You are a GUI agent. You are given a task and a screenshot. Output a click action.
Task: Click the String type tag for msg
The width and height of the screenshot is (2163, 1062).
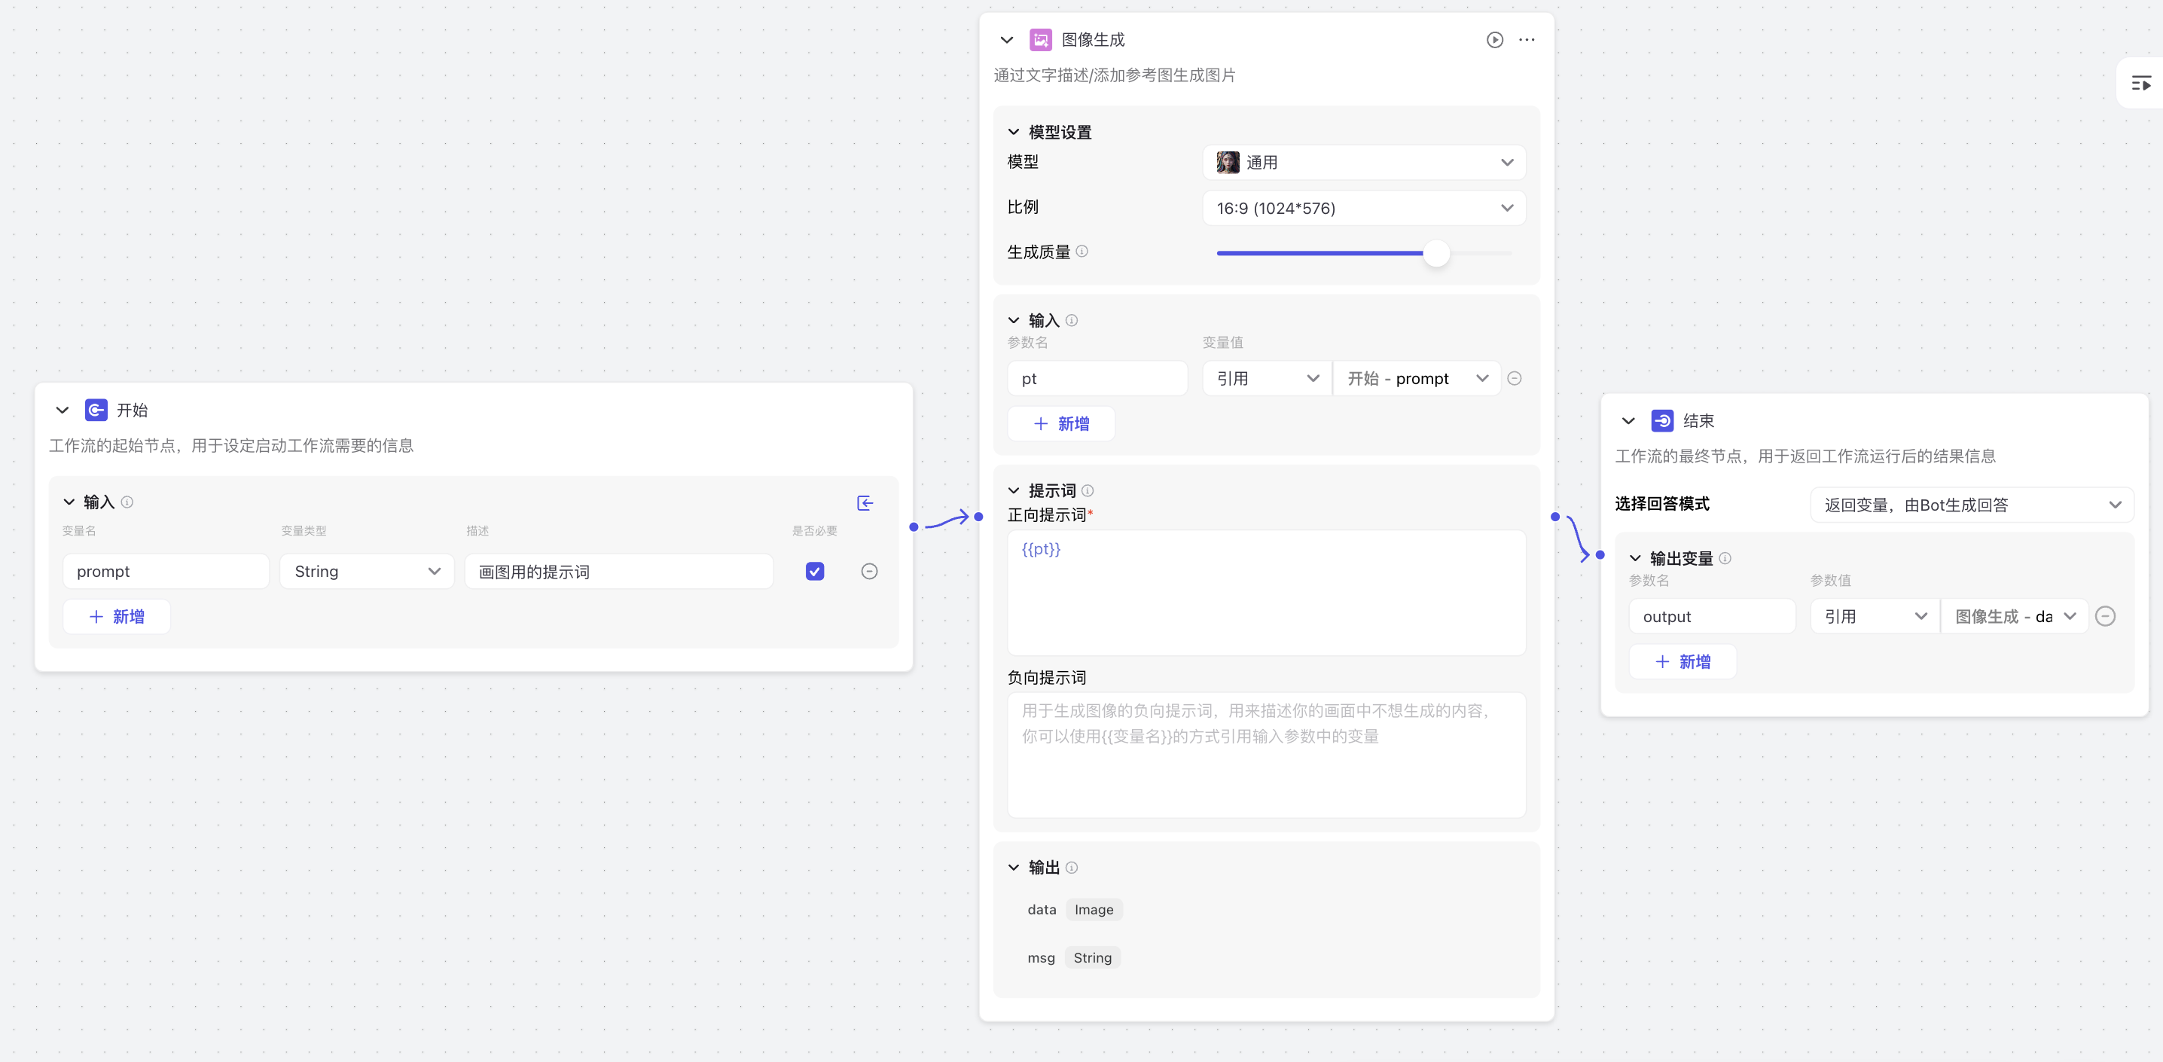(1091, 957)
